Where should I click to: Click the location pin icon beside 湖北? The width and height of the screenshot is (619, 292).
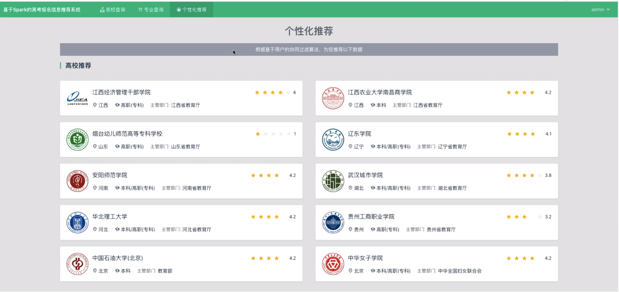tap(350, 188)
